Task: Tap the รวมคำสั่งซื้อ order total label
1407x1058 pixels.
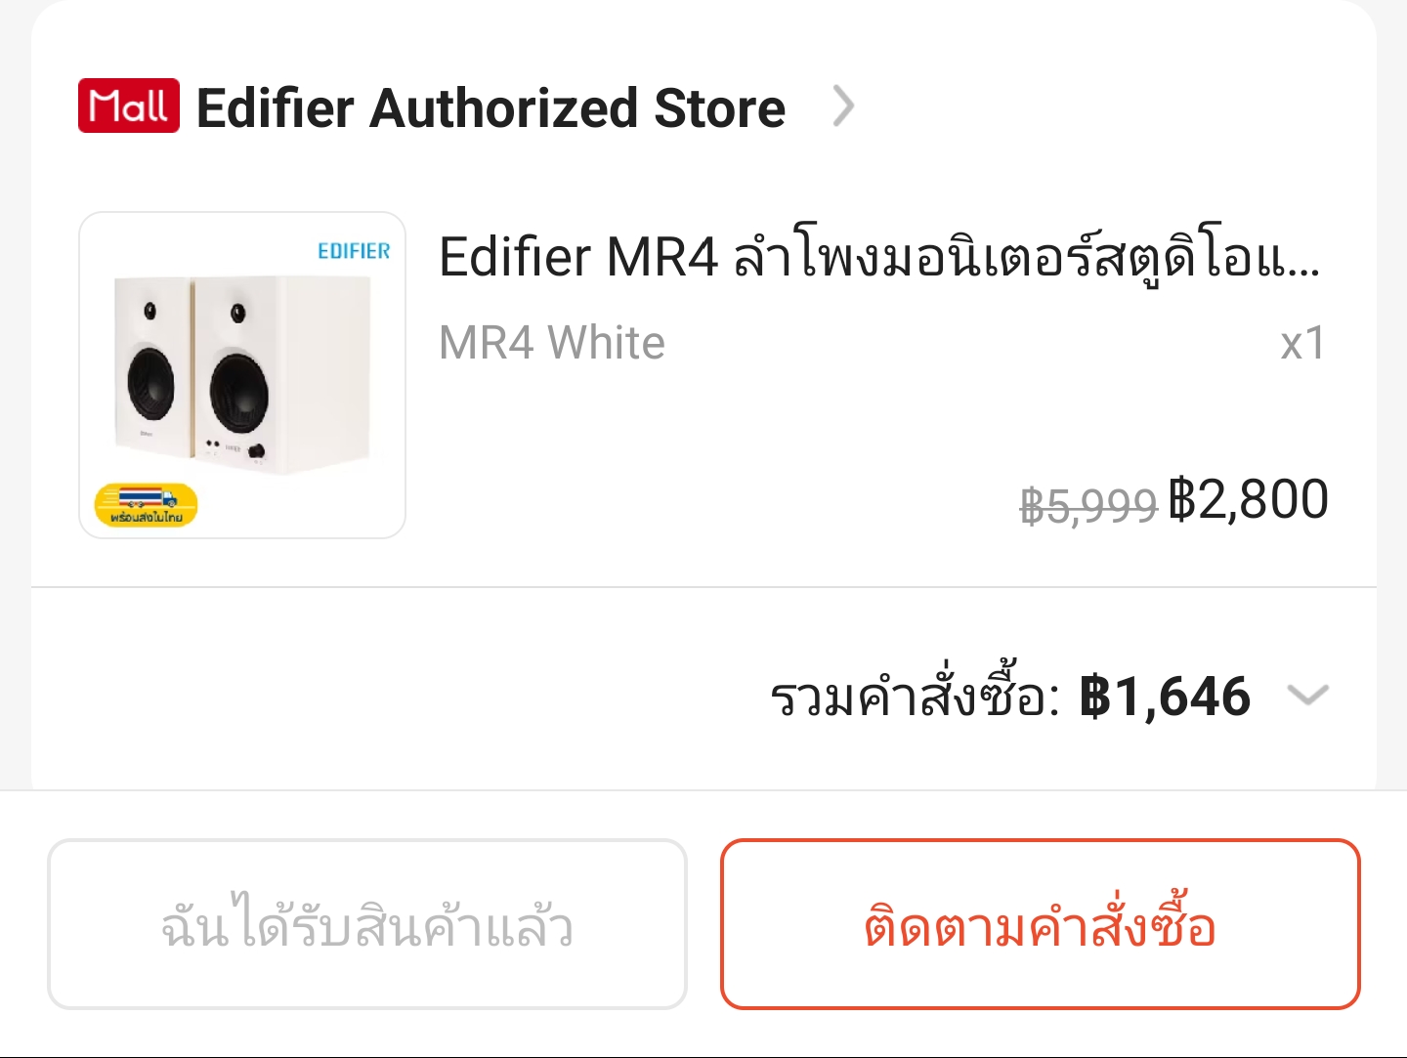Action: pos(915,694)
